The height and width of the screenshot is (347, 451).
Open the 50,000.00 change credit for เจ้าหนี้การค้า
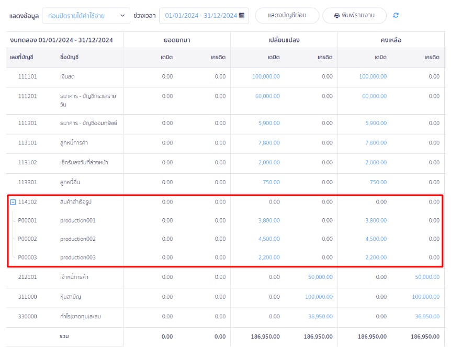(320, 277)
